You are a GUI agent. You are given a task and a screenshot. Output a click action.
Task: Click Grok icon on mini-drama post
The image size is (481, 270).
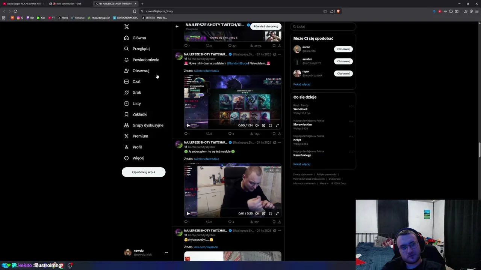click(x=275, y=54)
